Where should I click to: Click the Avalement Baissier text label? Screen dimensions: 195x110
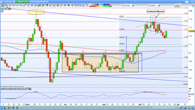coord(156,12)
